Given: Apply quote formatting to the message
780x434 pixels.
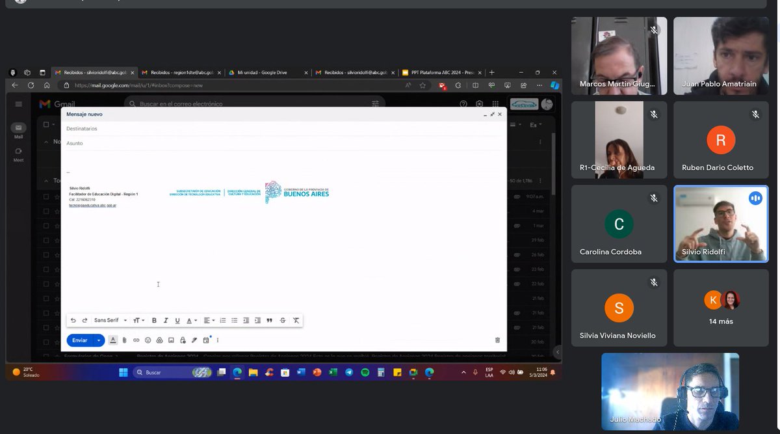Looking at the screenshot, I should 270,320.
